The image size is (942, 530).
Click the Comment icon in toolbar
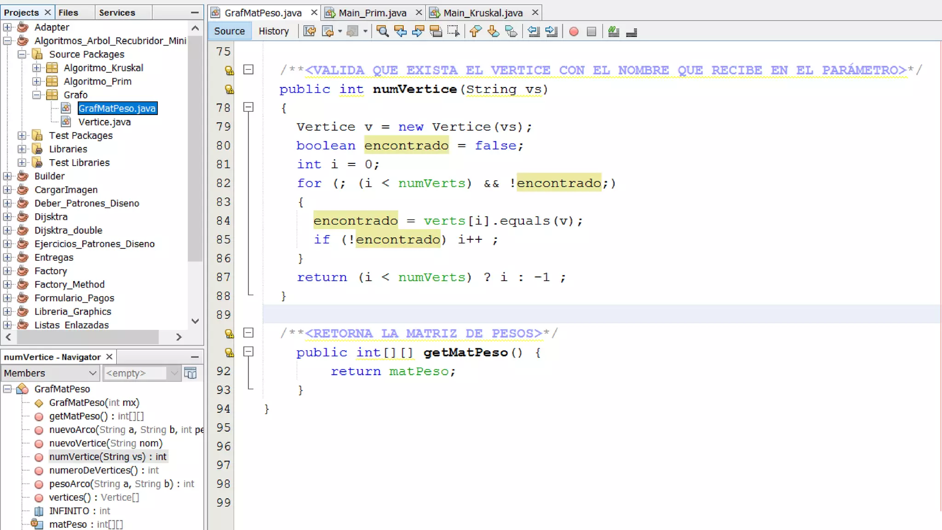click(x=614, y=31)
